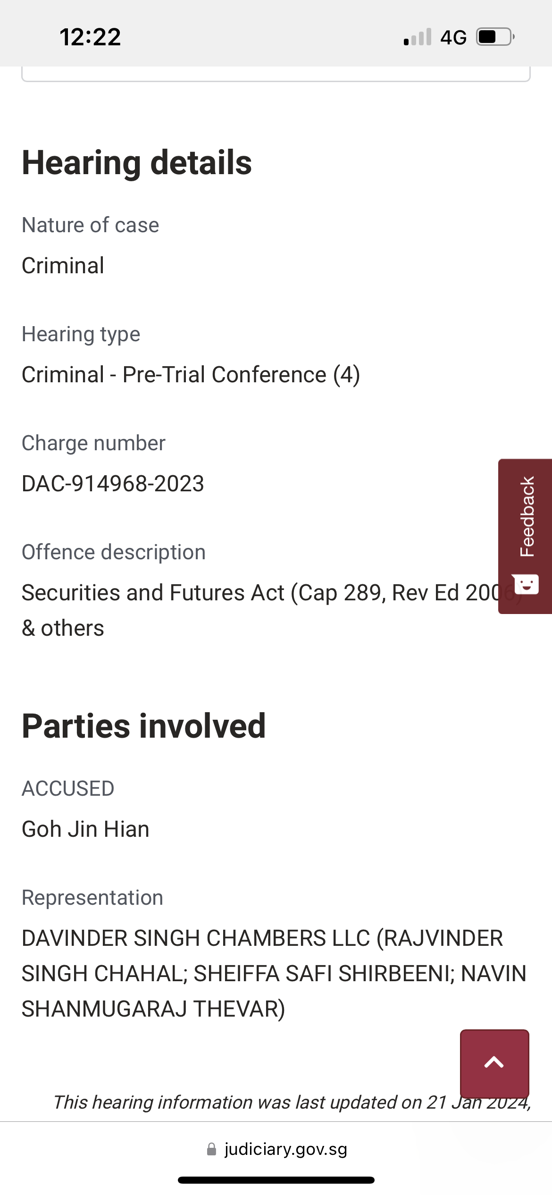Screen dimensions: 552x1195
Task: Tap the iOS home indicator bar
Action: tap(276, 1180)
